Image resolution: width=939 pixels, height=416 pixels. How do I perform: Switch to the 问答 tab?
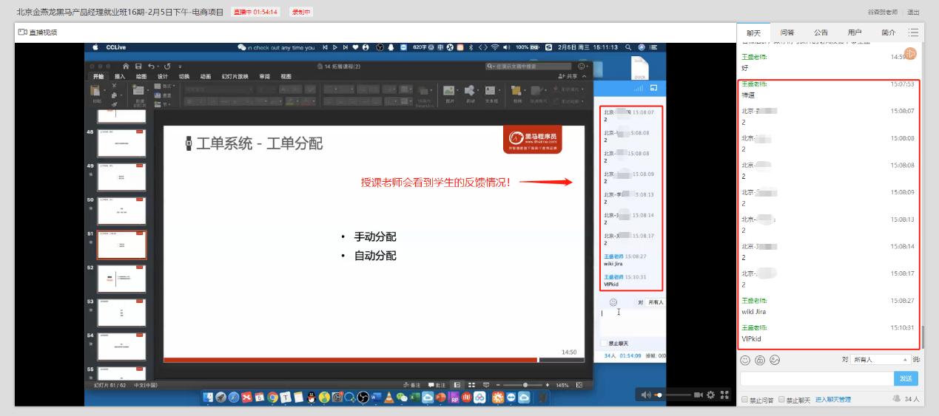point(787,33)
